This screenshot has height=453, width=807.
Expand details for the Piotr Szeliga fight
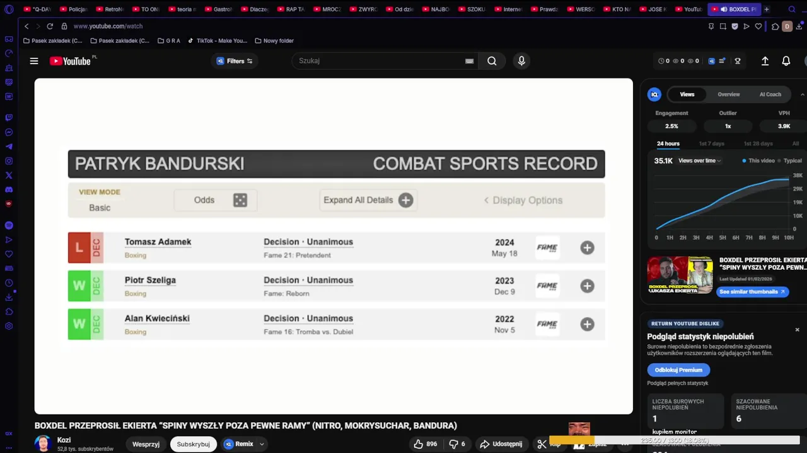pyautogui.click(x=587, y=286)
